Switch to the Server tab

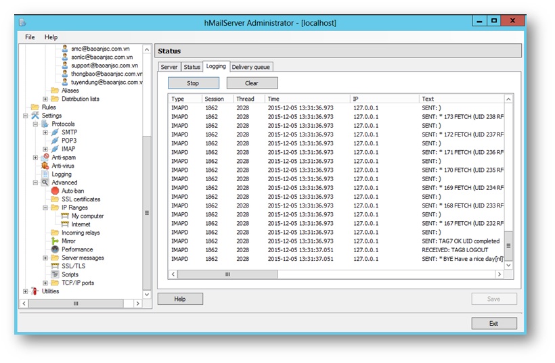click(169, 67)
